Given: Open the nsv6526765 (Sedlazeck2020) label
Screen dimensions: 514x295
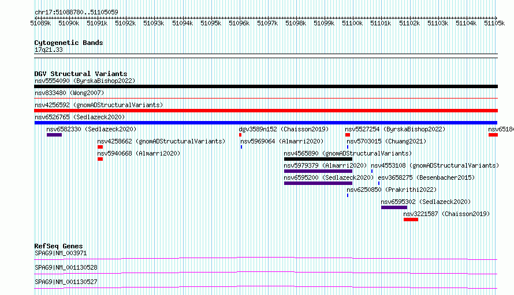Looking at the screenshot, I should (80, 117).
